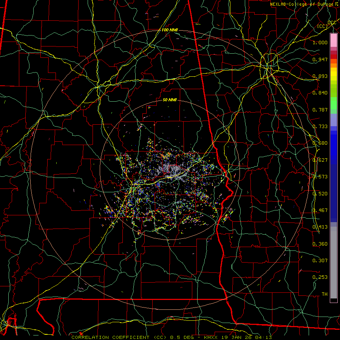Click the 0.627 legend value

tap(320, 160)
